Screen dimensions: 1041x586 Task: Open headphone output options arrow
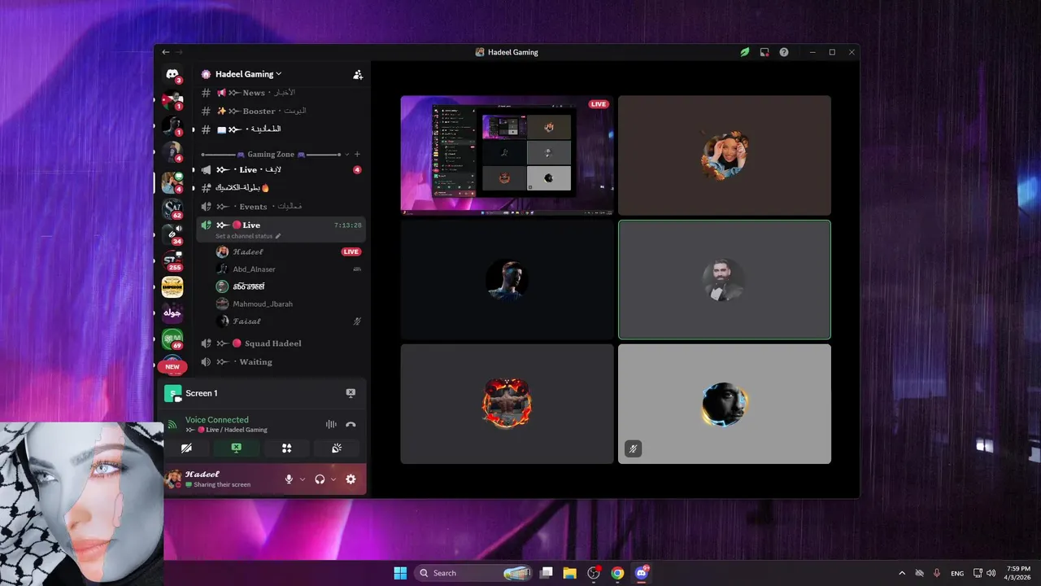pos(333,479)
